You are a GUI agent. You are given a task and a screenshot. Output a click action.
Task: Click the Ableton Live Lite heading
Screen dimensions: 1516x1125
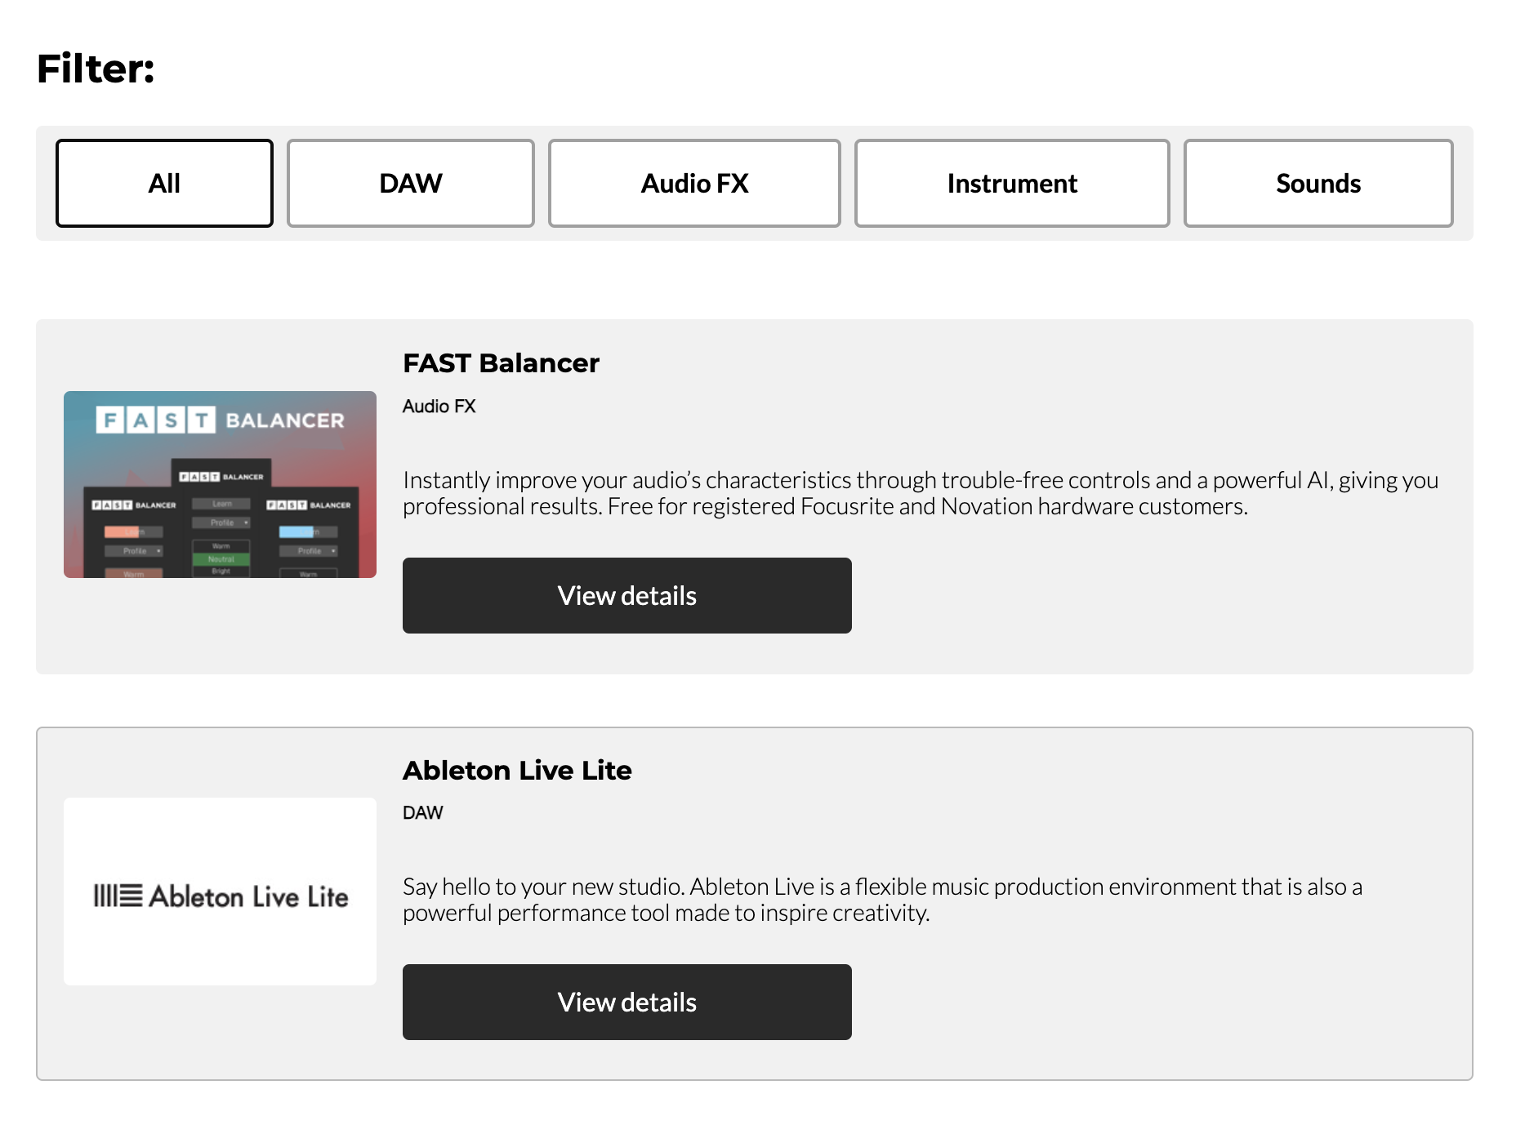pos(517,770)
